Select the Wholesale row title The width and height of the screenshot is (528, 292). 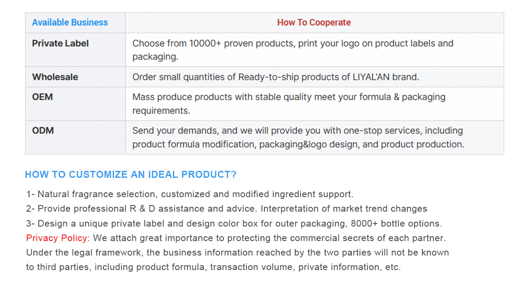pyautogui.click(x=55, y=77)
